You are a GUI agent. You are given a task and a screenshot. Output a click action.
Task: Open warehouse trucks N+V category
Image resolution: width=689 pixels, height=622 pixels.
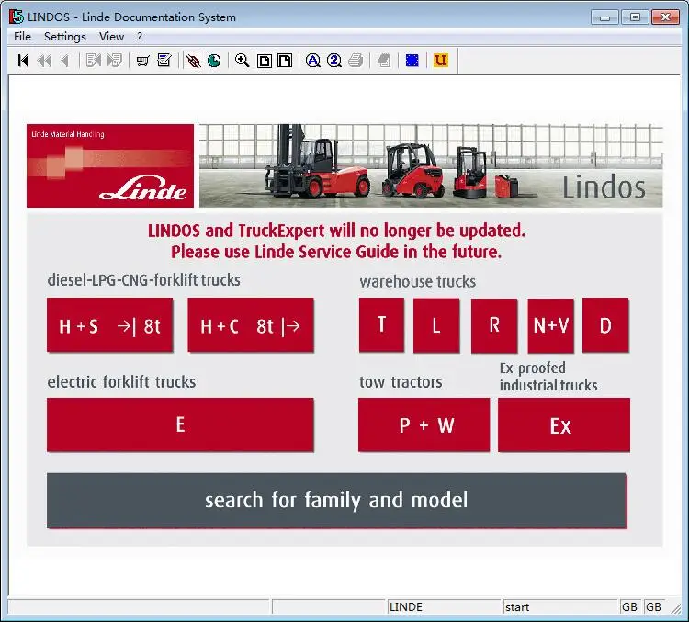(x=550, y=325)
